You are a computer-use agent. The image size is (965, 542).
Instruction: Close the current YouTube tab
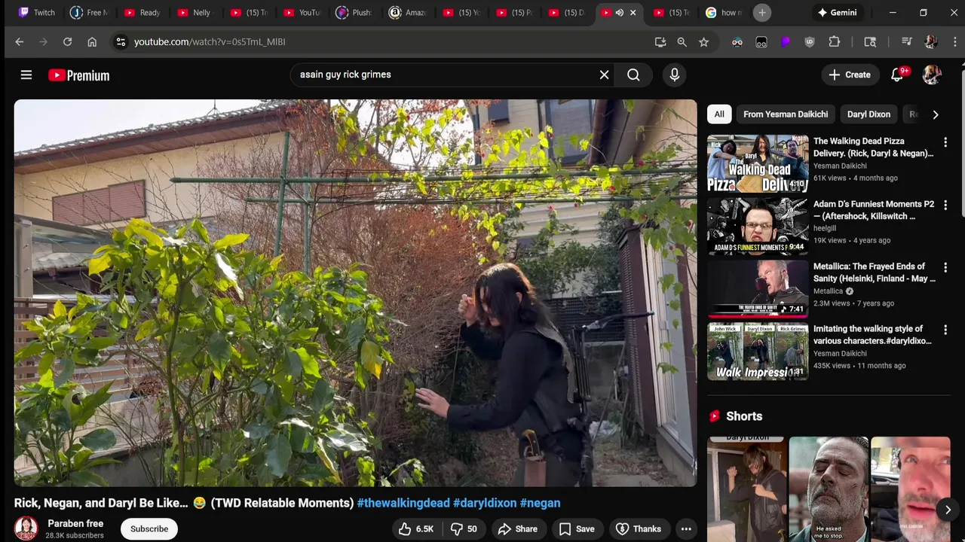pos(633,13)
